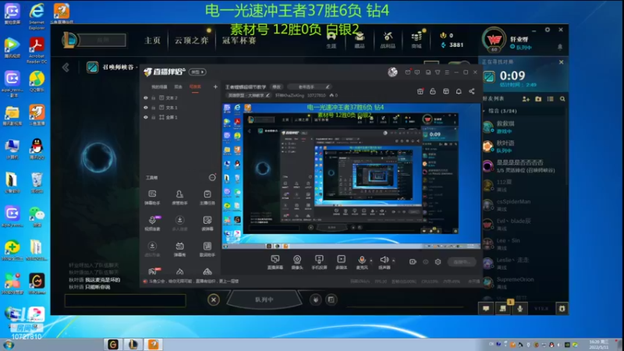Hide the 文本 1 source layer

click(146, 108)
